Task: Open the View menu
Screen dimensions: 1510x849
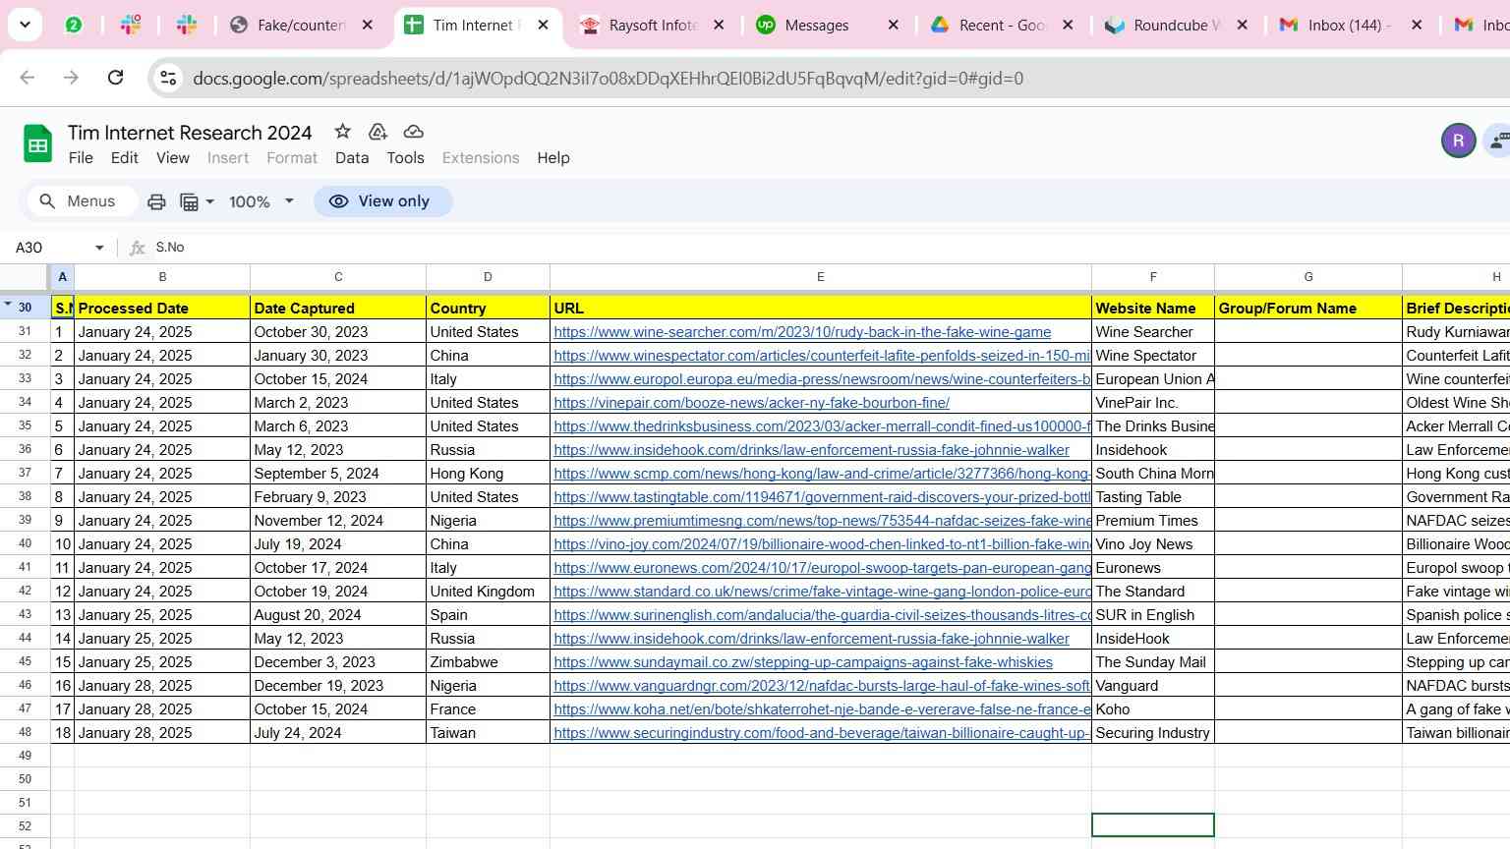Action: pyautogui.click(x=173, y=158)
